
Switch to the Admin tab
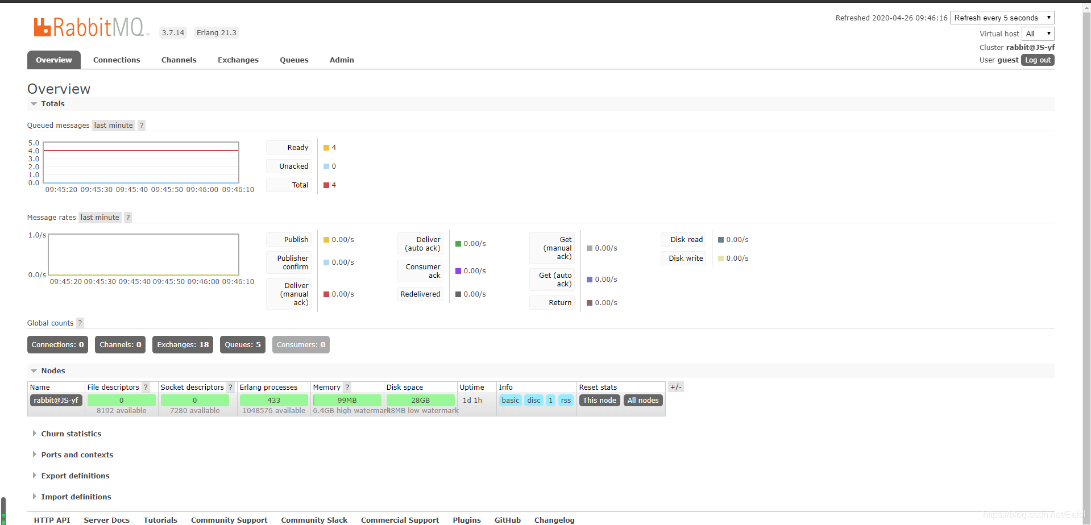tap(342, 60)
